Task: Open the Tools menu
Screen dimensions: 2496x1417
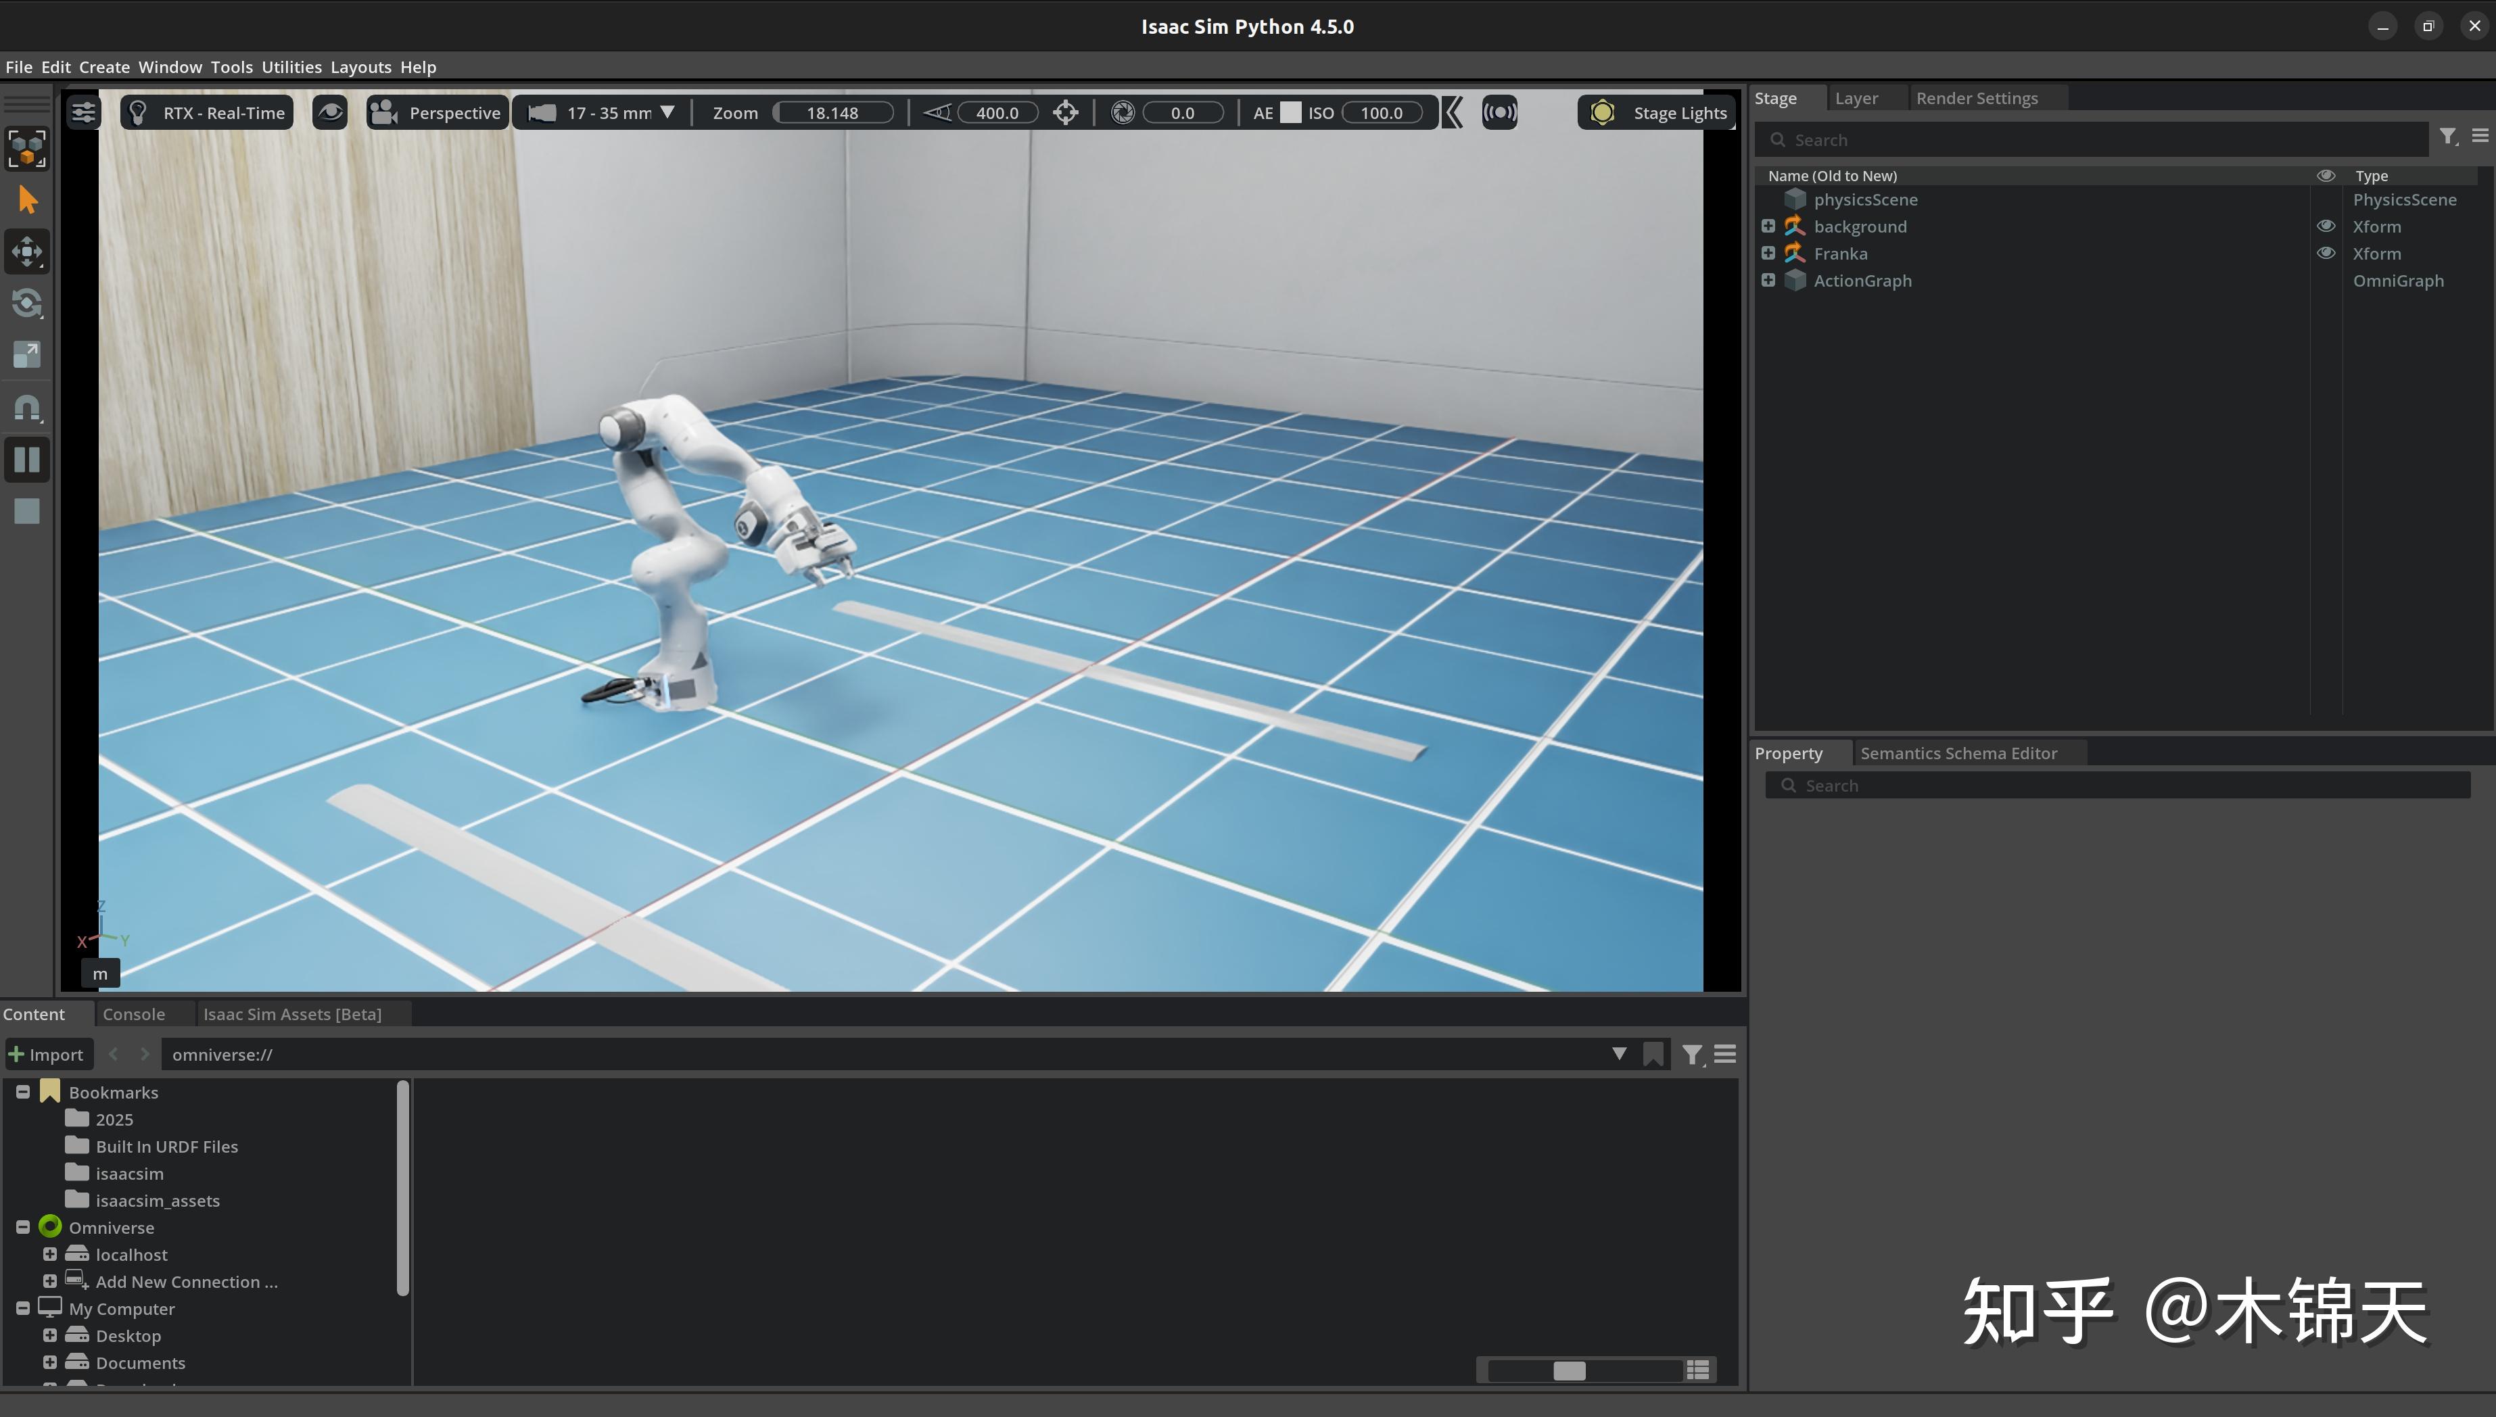Action: tap(231, 66)
